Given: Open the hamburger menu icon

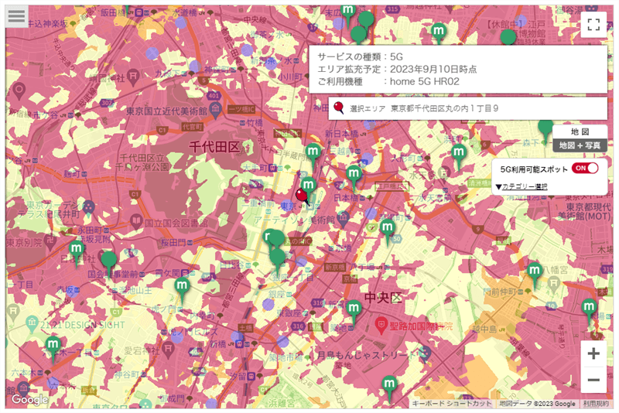Looking at the screenshot, I should point(16,16).
